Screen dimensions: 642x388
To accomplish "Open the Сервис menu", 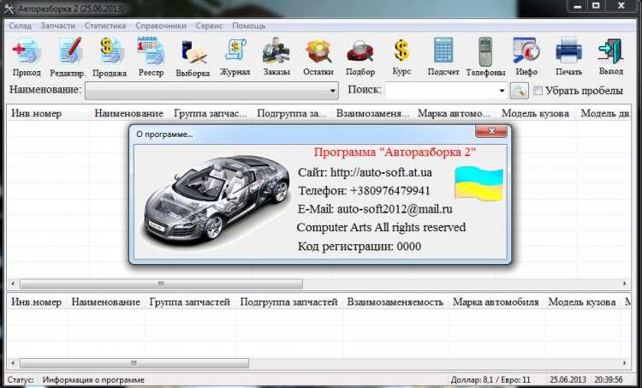I will click(209, 26).
